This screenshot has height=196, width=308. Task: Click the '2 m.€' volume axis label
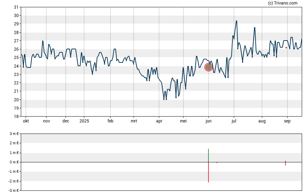(14, 143)
